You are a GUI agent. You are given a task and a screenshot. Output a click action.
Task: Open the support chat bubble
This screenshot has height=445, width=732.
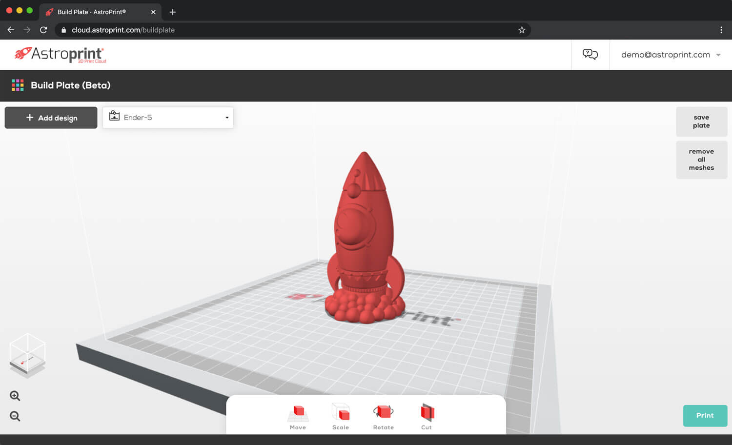point(590,54)
